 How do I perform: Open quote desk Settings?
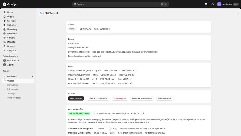[x=11, y=93]
